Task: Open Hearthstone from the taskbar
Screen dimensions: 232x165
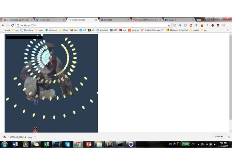Action: click(26, 144)
